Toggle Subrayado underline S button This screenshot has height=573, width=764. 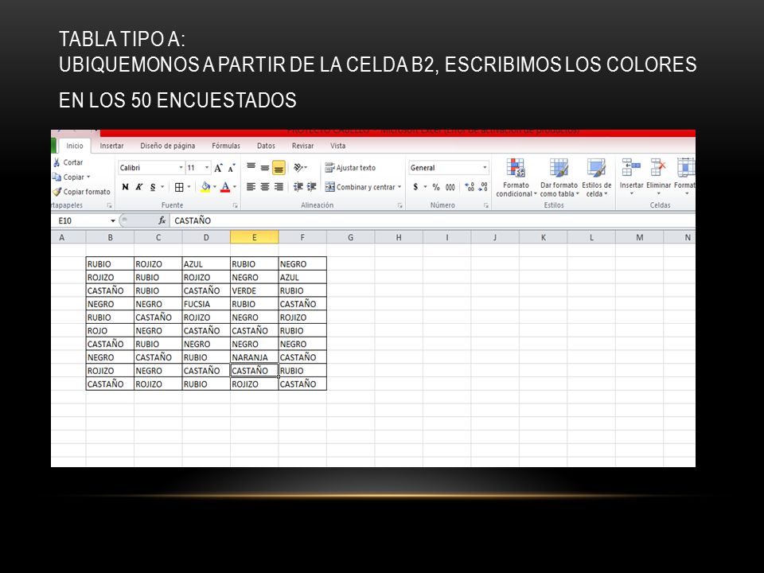point(153,187)
